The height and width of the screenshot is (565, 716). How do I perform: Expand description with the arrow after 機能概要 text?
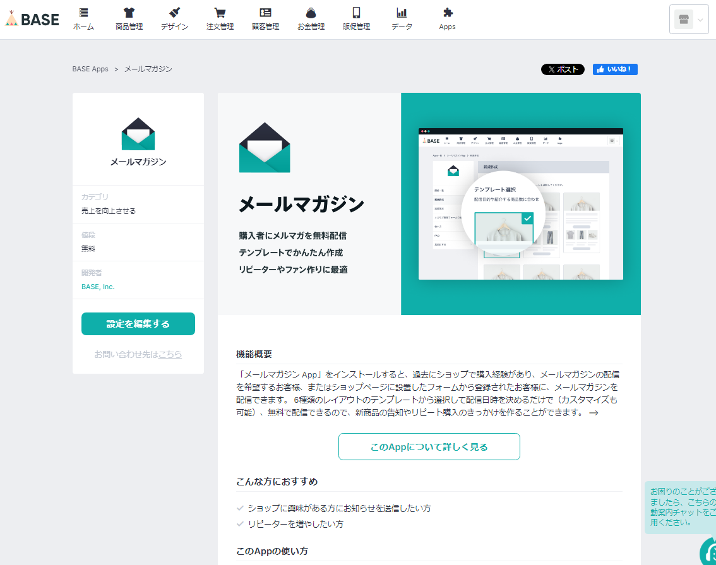(x=594, y=413)
